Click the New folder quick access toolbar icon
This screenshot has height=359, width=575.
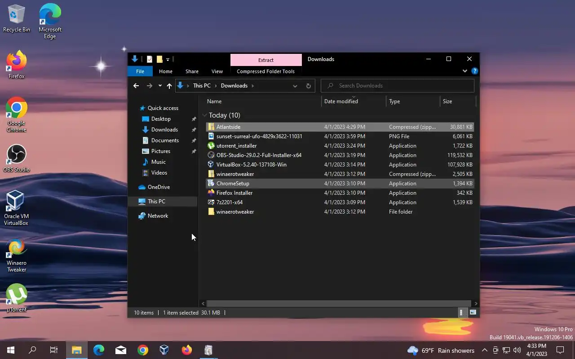tap(159, 59)
